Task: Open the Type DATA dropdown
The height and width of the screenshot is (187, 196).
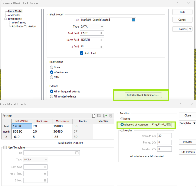Action: tap(92, 27)
